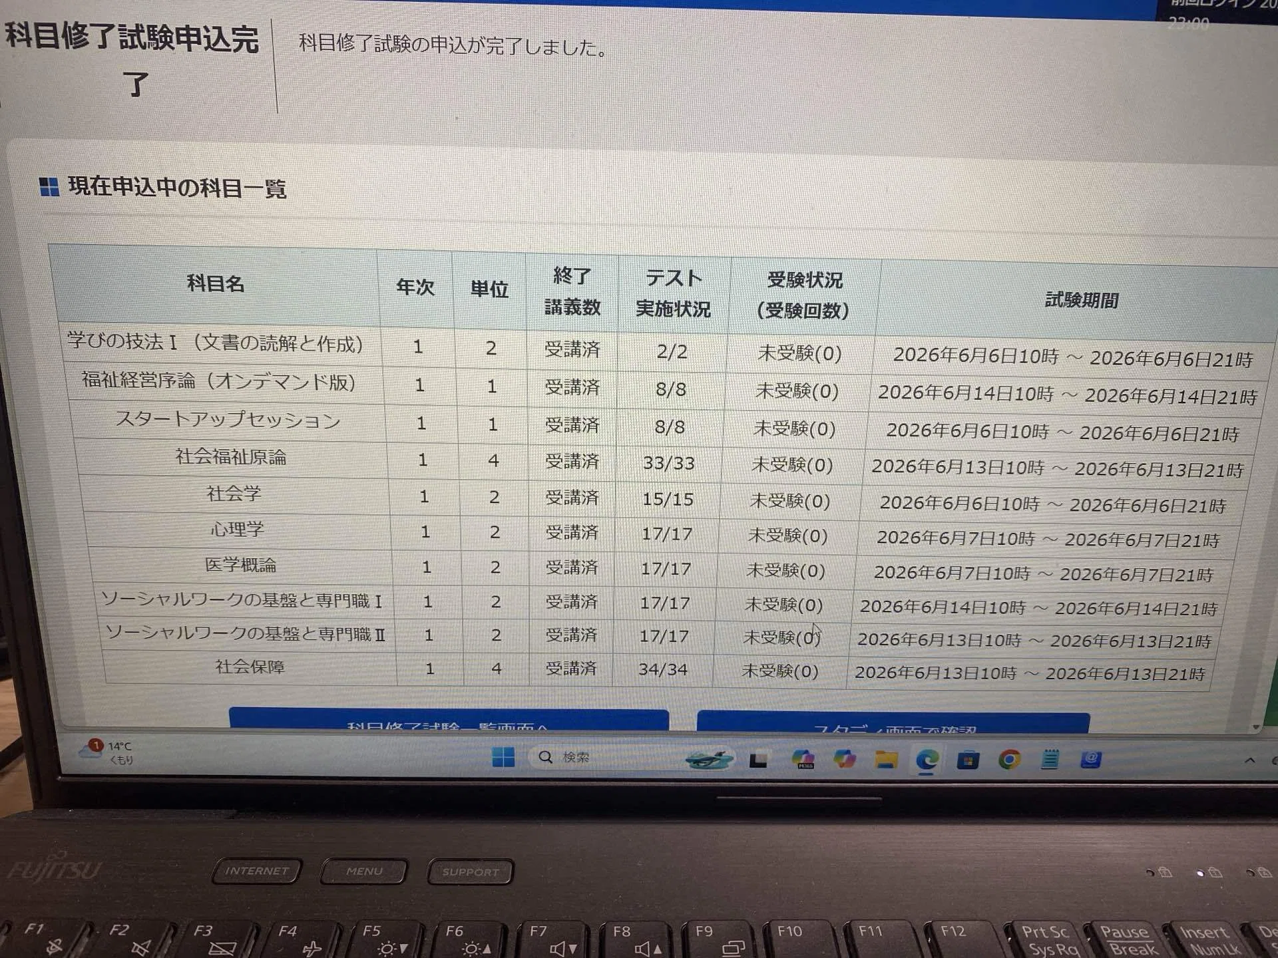The height and width of the screenshot is (958, 1278).
Task: Click 17/17 in the 心理学 row
Action: click(x=666, y=534)
